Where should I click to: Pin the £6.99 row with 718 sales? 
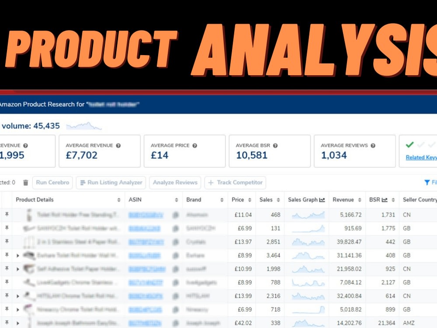click(7, 309)
